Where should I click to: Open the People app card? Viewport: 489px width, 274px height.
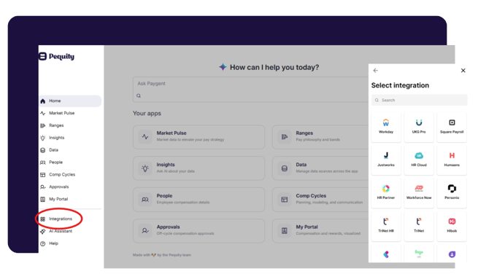tap(199, 200)
